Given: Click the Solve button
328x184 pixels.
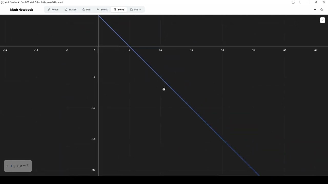Looking at the screenshot, I should 119,9.
